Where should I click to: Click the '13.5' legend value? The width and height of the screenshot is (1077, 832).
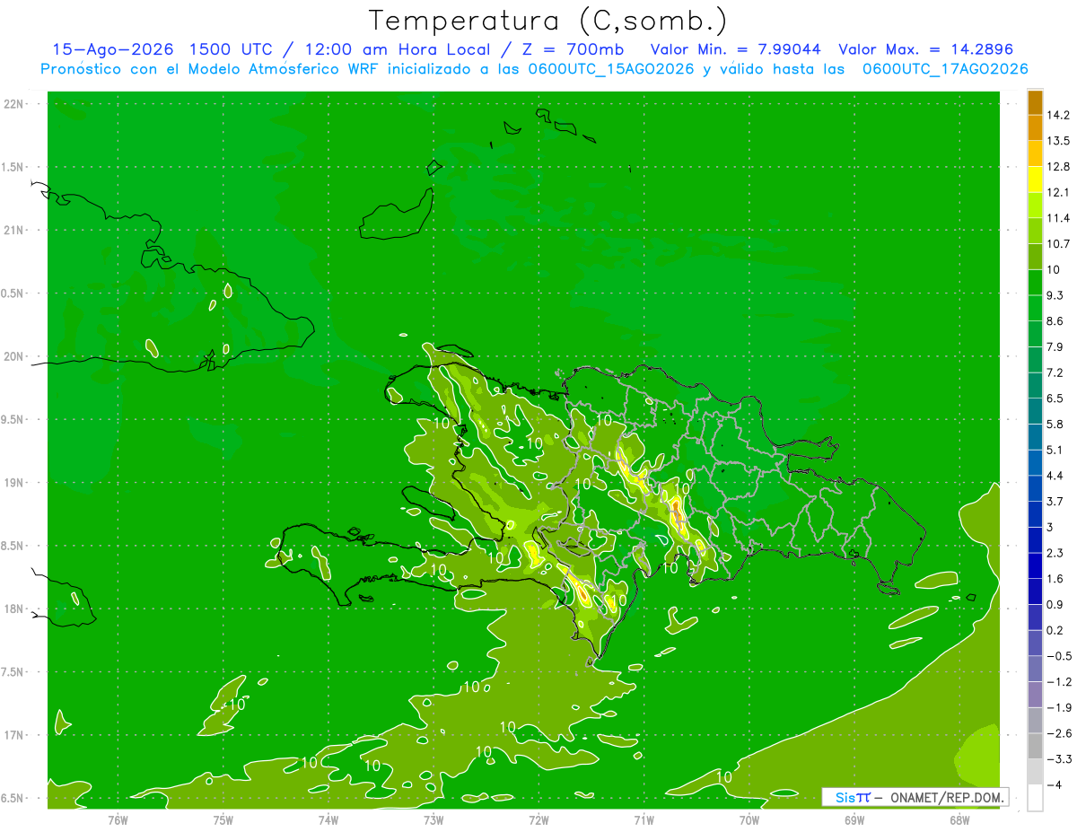coord(1057,141)
